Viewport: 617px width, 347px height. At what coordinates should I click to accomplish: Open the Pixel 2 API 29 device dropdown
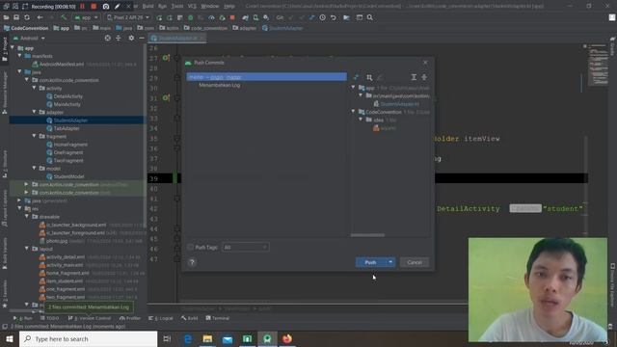(128, 17)
